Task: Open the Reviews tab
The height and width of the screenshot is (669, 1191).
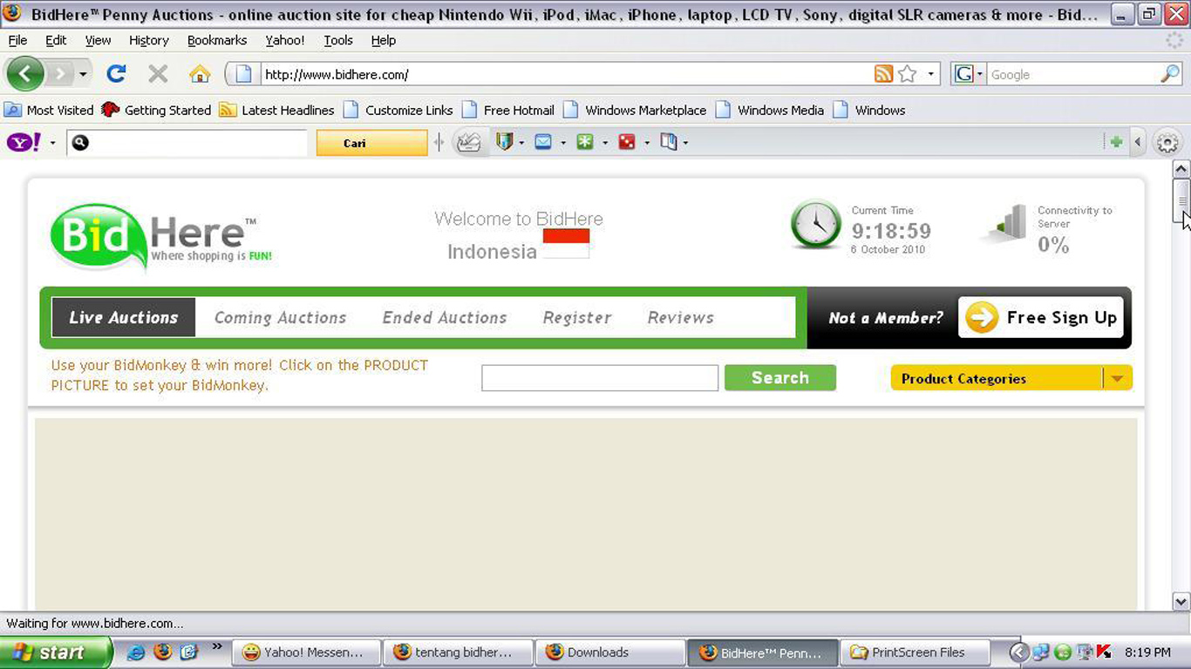Action: [681, 318]
